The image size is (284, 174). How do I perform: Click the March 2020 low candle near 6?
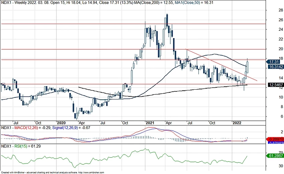(76, 116)
